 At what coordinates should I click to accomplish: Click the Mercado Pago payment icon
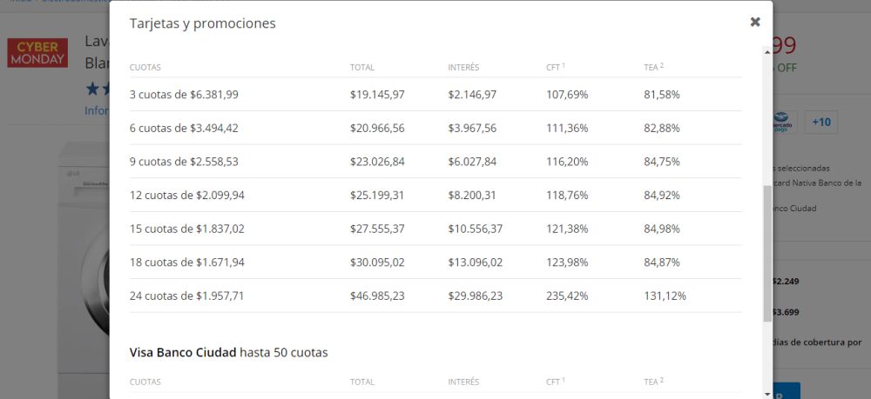pyautogui.click(x=784, y=122)
